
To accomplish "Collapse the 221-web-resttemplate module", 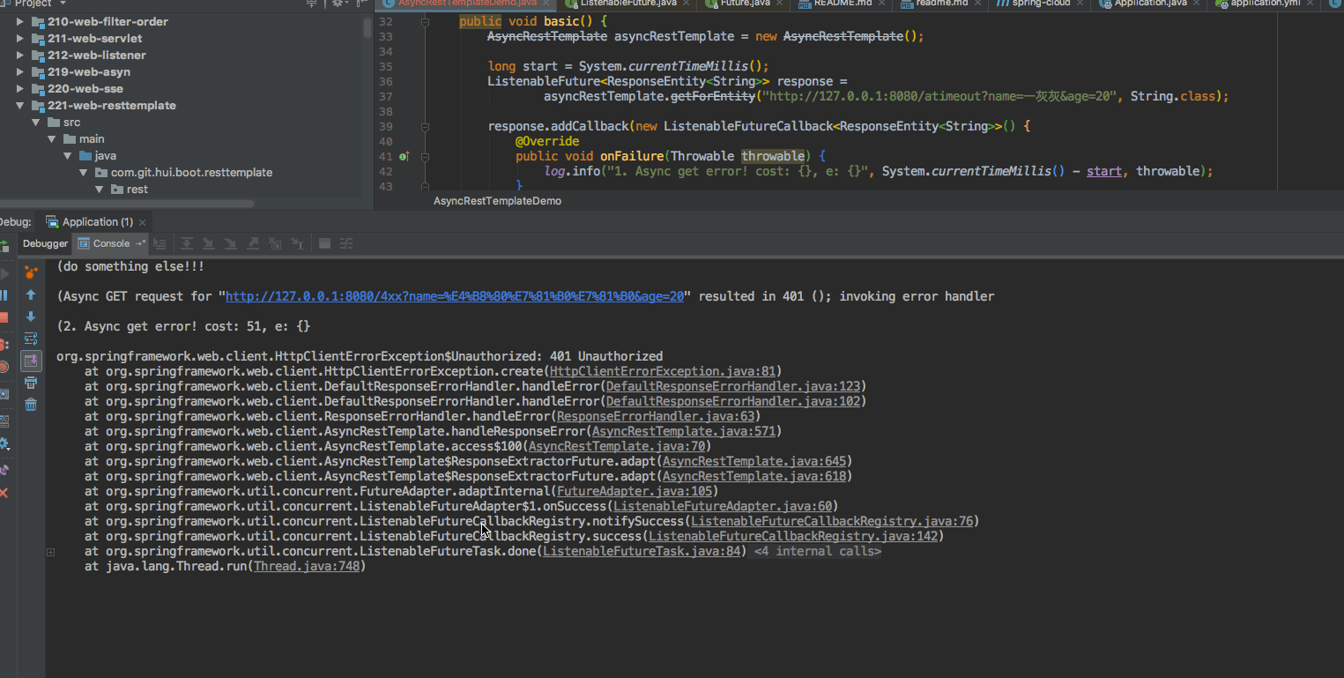I will click(x=20, y=105).
